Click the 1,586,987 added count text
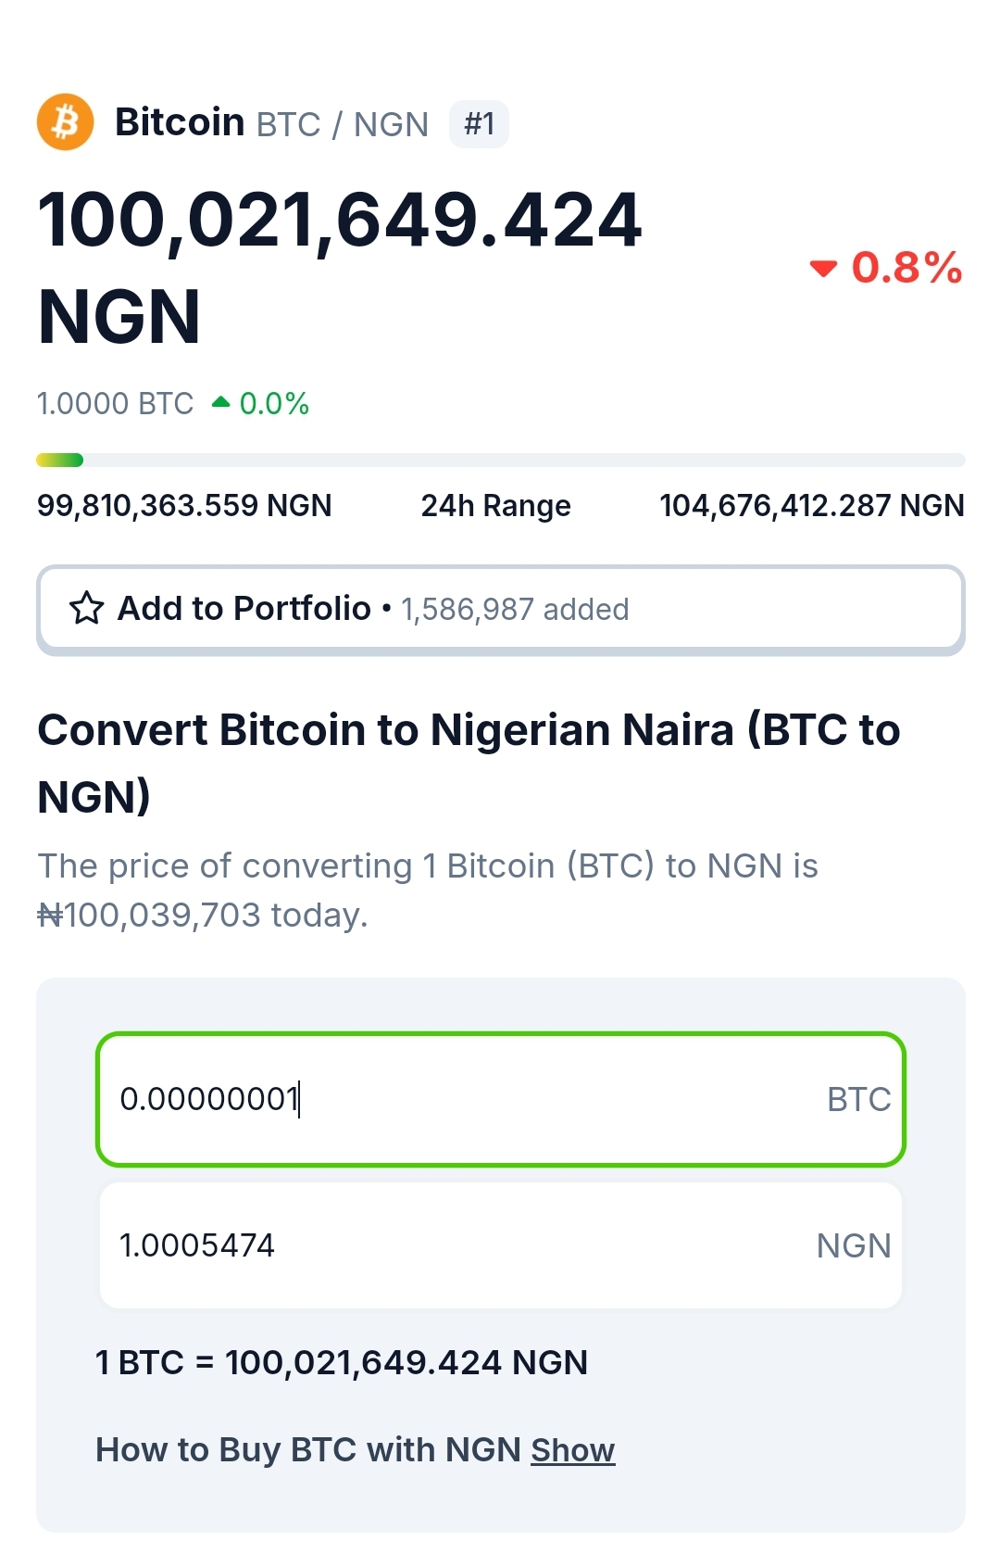The image size is (1000, 1554). pyautogui.click(x=515, y=610)
